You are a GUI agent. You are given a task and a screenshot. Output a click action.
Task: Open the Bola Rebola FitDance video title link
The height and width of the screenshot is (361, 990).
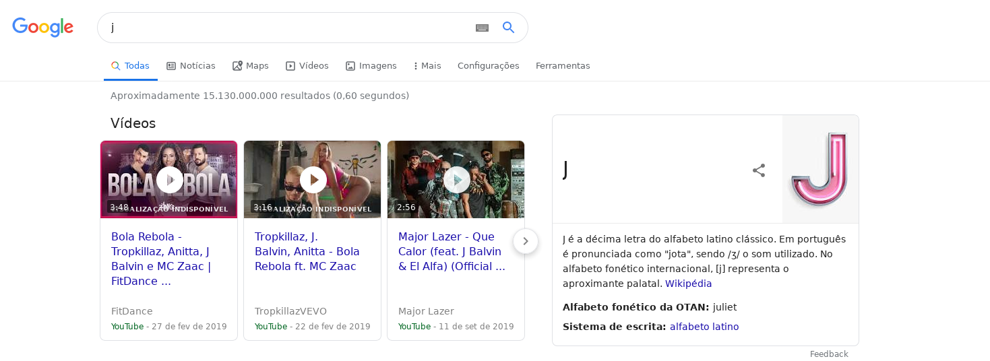[x=161, y=259]
